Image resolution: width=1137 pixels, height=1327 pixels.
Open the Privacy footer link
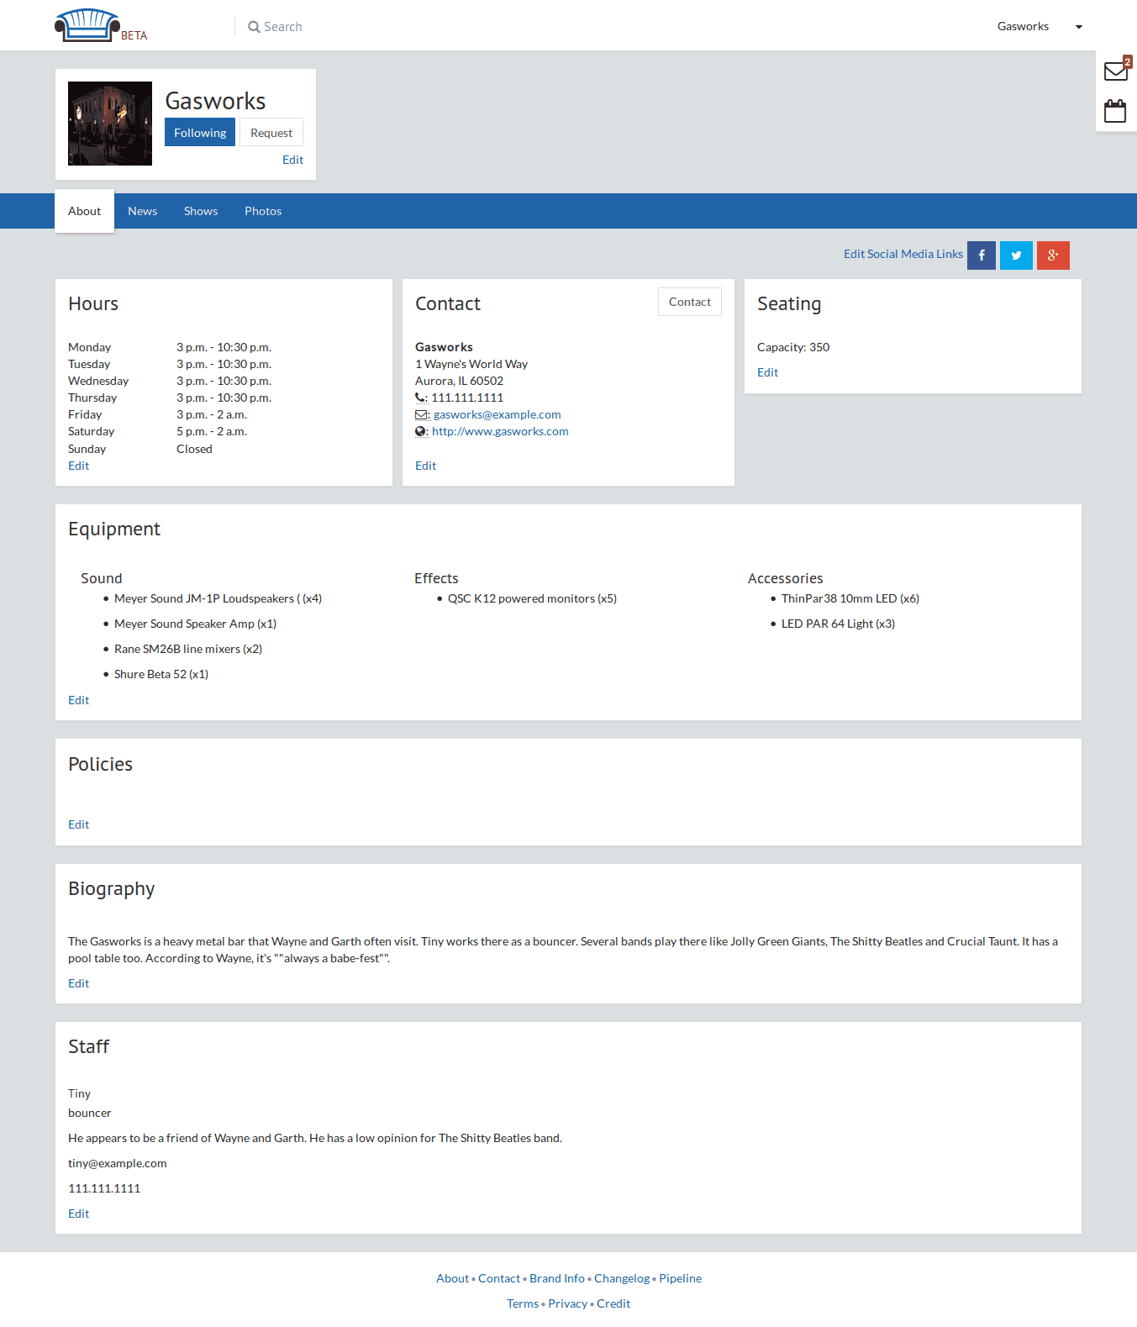pyautogui.click(x=567, y=1303)
